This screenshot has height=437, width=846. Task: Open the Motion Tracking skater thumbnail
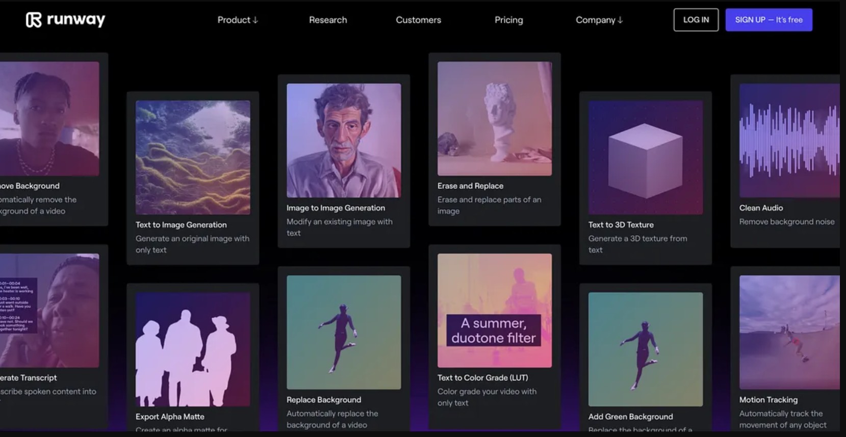pyautogui.click(x=789, y=333)
